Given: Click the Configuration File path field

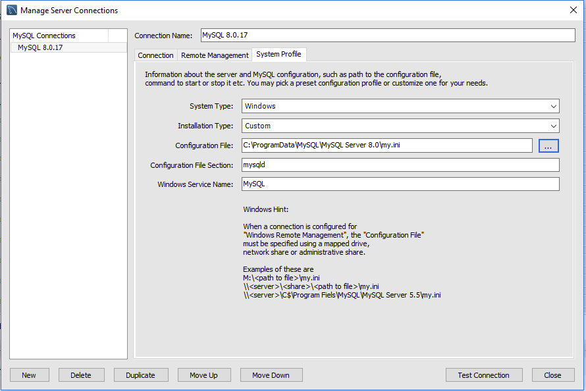Looking at the screenshot, I should coord(386,145).
